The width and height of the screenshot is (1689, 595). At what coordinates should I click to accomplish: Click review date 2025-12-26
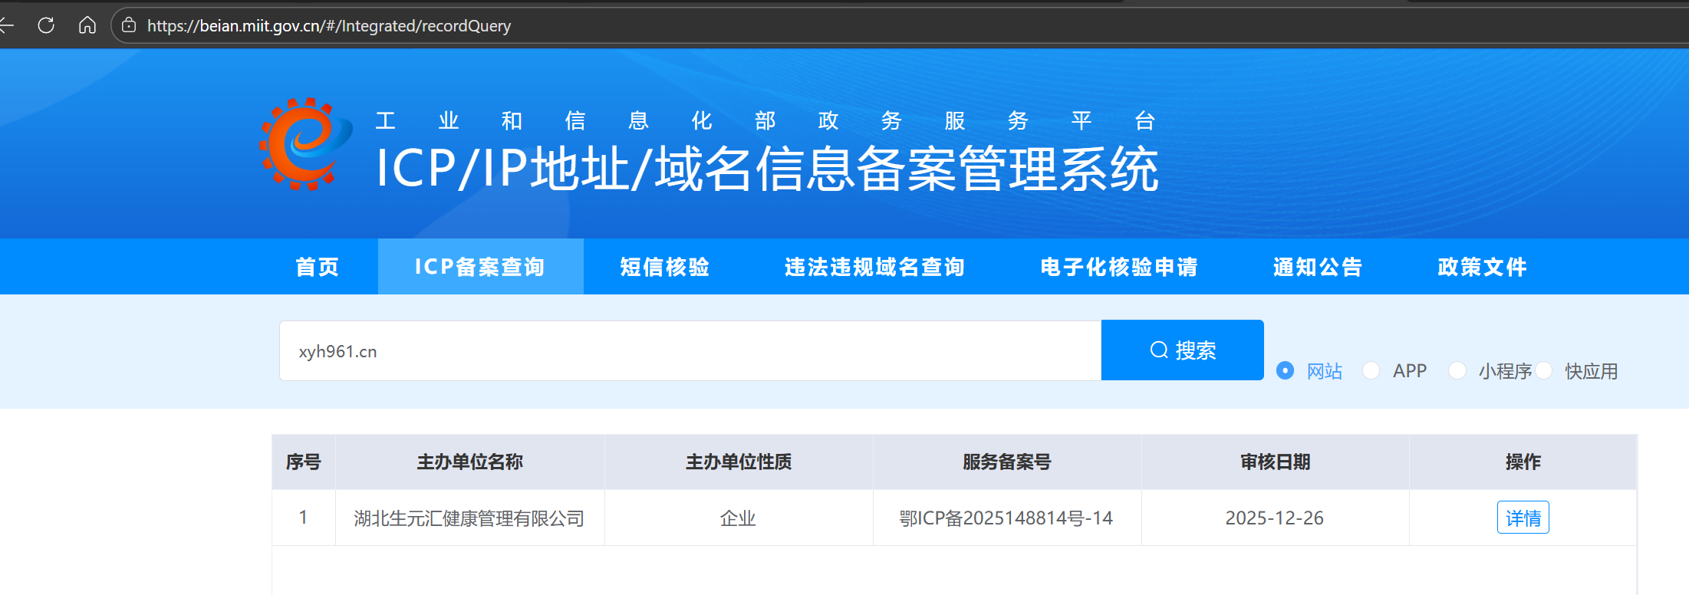1275,518
